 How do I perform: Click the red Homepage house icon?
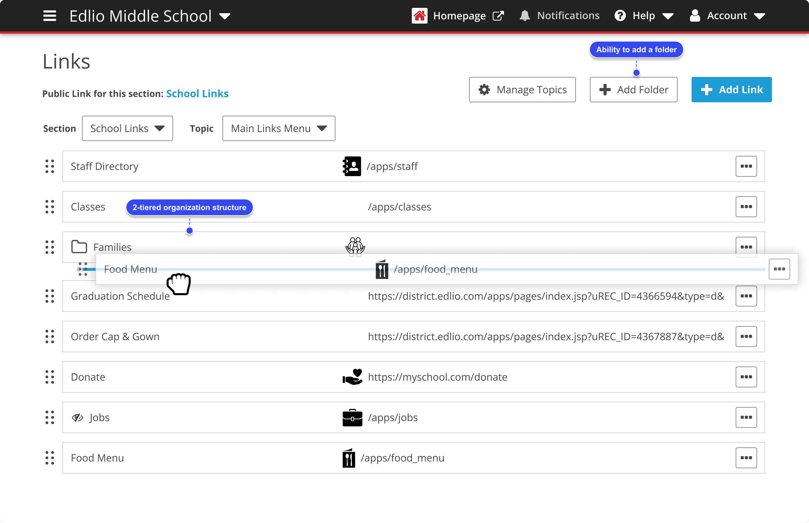419,16
